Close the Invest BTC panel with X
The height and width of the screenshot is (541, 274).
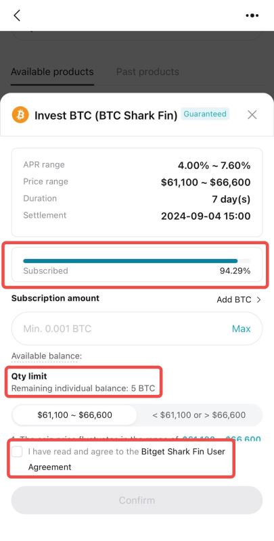[x=252, y=115]
